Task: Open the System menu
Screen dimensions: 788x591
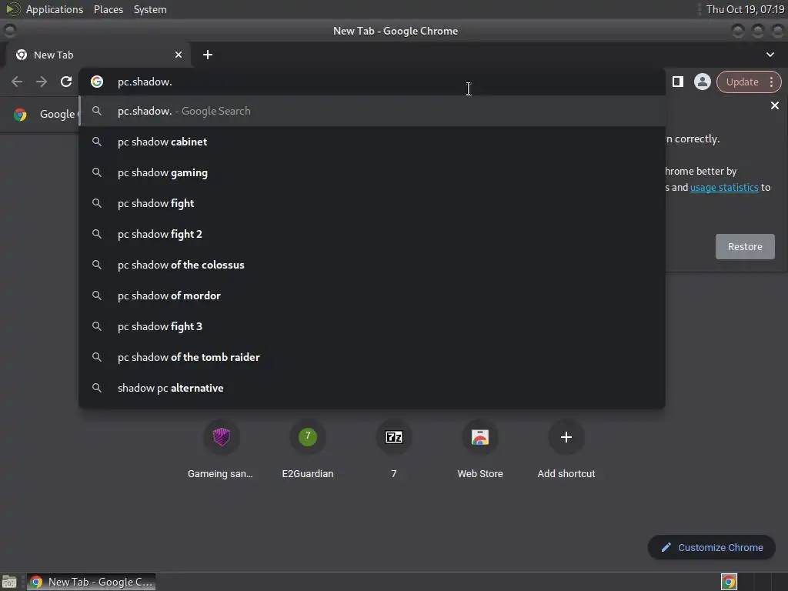Action: [x=150, y=9]
